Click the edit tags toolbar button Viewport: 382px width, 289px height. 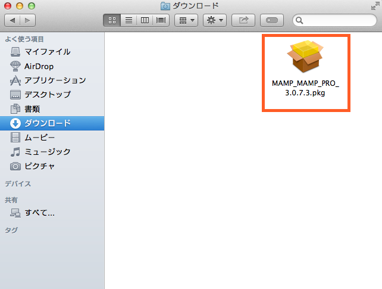272,20
